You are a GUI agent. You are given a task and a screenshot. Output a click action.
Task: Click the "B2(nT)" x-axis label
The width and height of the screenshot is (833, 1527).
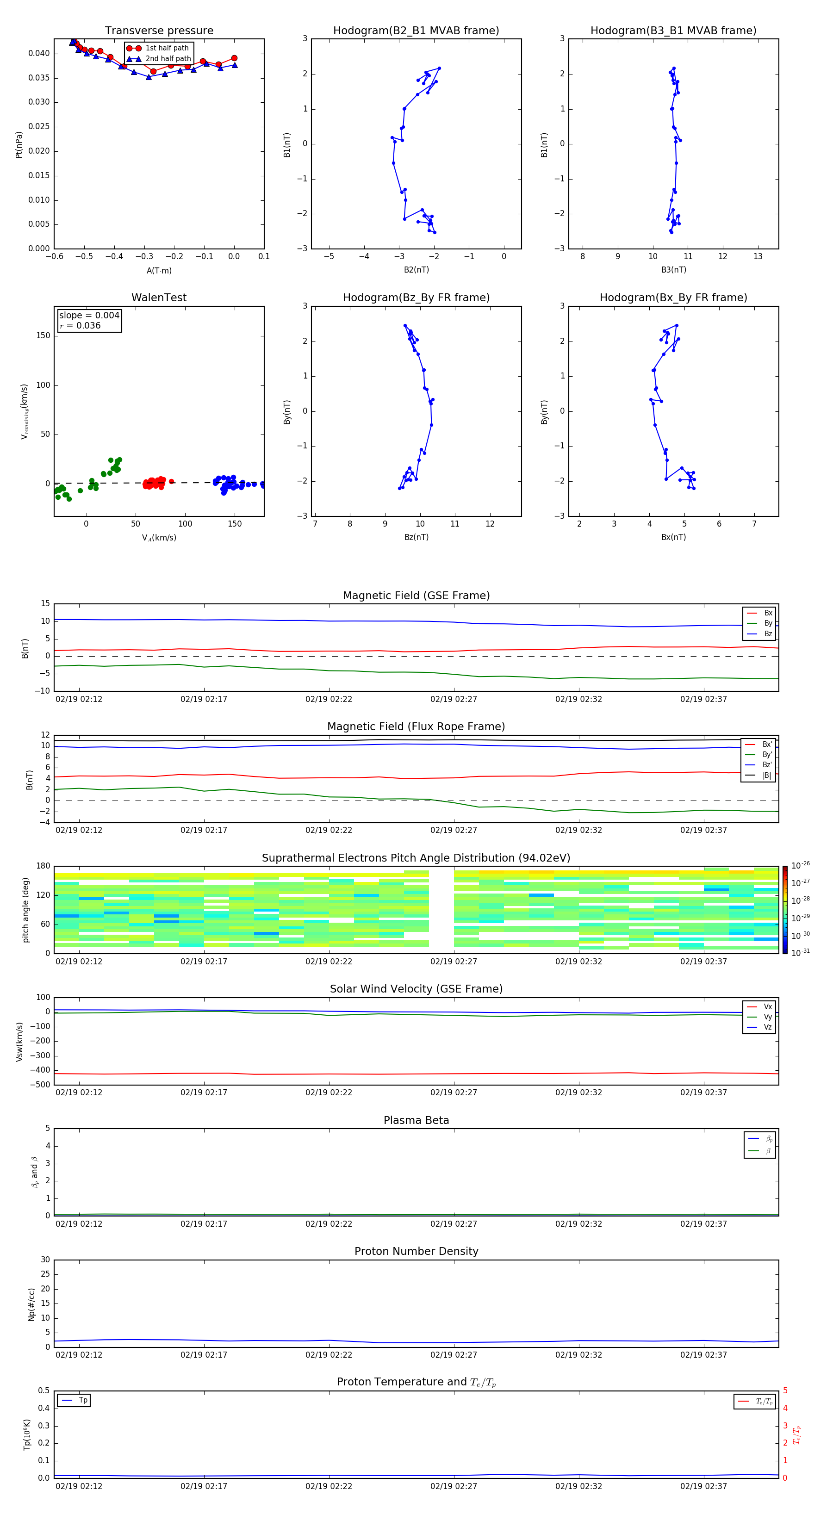pyautogui.click(x=416, y=270)
